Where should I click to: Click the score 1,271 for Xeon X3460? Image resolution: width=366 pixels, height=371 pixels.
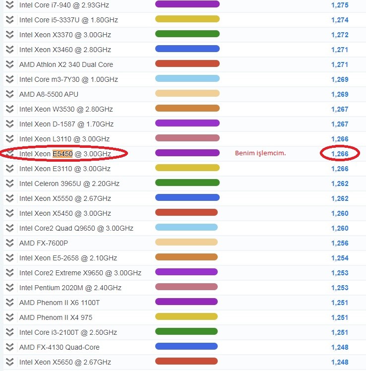pos(340,50)
